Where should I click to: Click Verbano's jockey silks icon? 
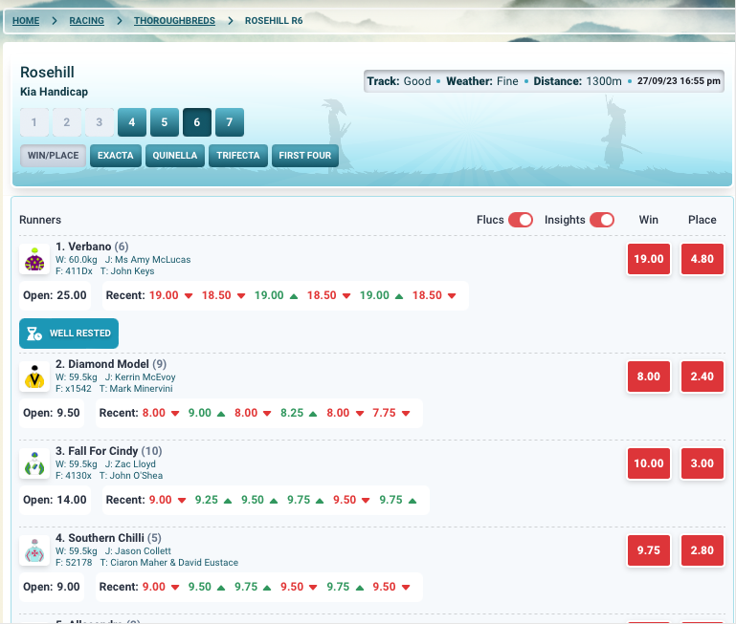coord(34,259)
